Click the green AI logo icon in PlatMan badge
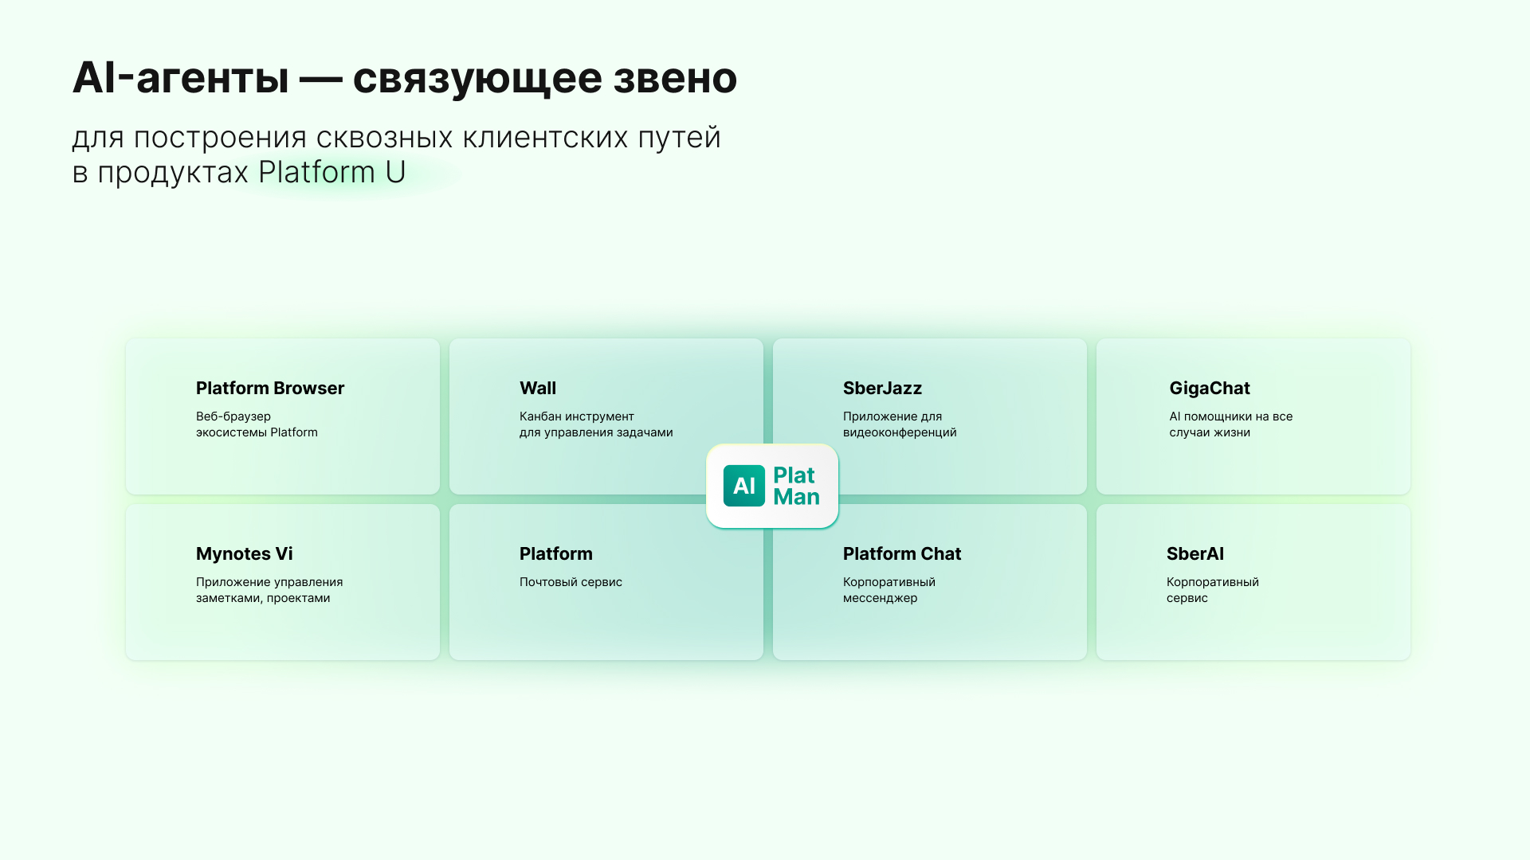Viewport: 1530px width, 860px height. pyautogui.click(x=744, y=486)
